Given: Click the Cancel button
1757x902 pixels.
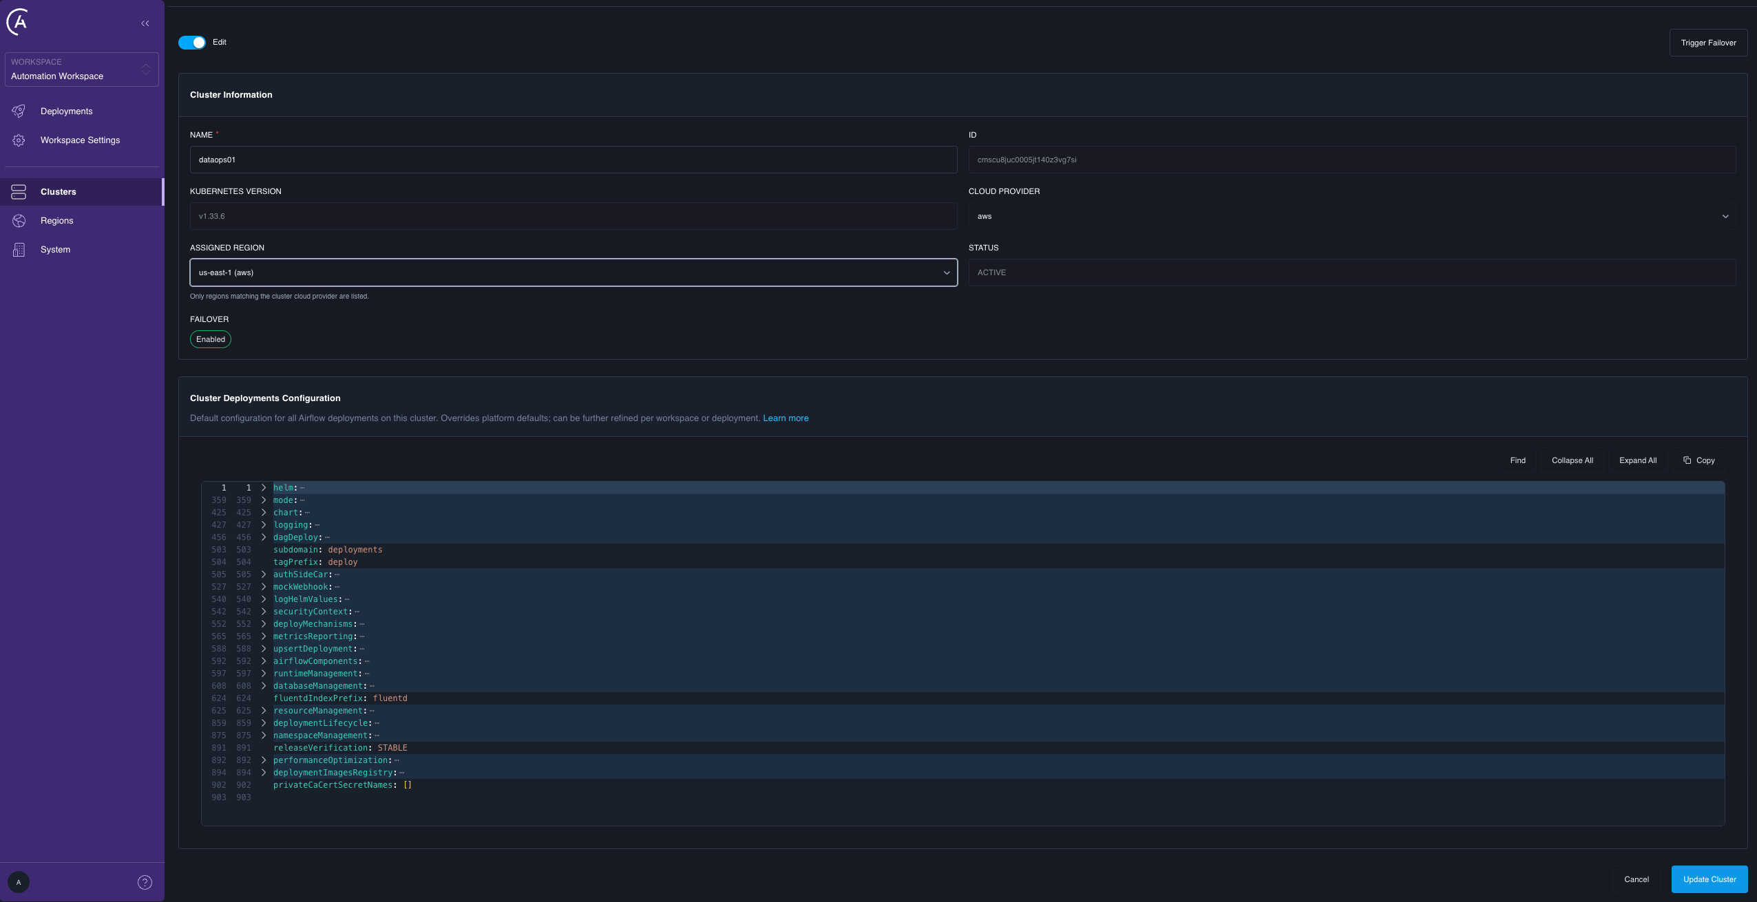Looking at the screenshot, I should [x=1637, y=879].
